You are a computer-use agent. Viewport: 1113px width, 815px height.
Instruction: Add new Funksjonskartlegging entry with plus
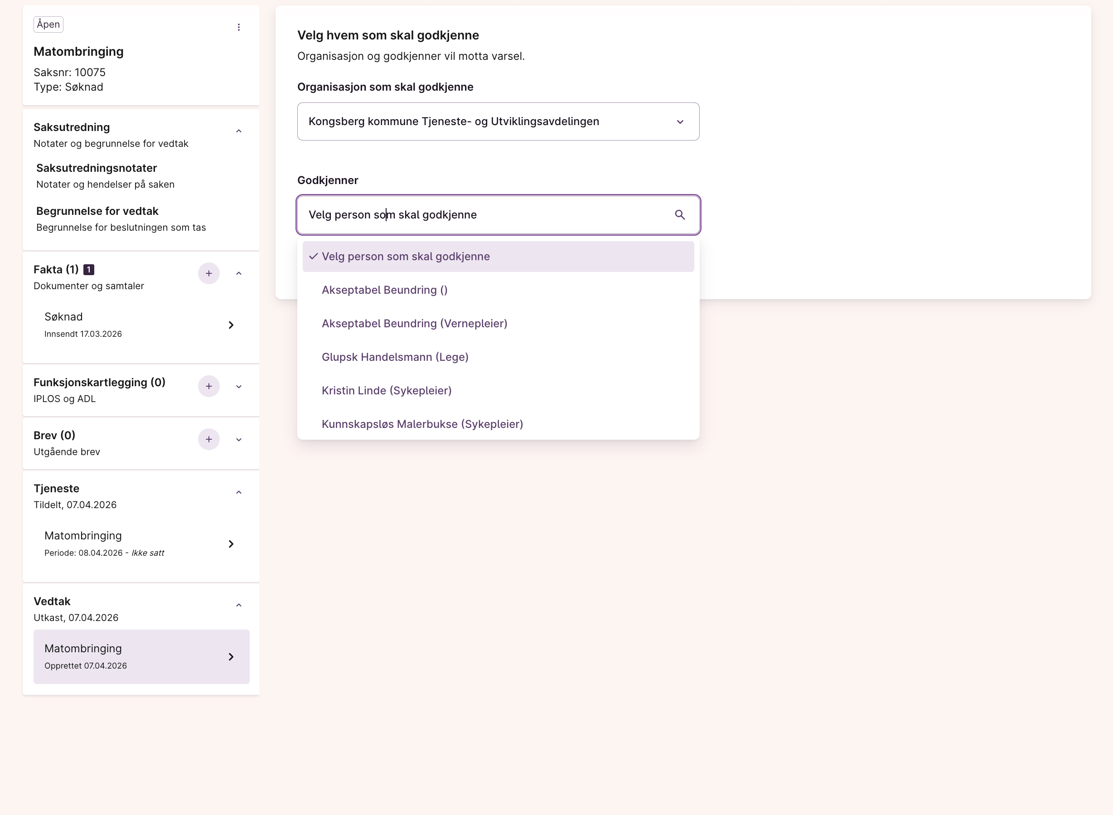pyautogui.click(x=208, y=386)
